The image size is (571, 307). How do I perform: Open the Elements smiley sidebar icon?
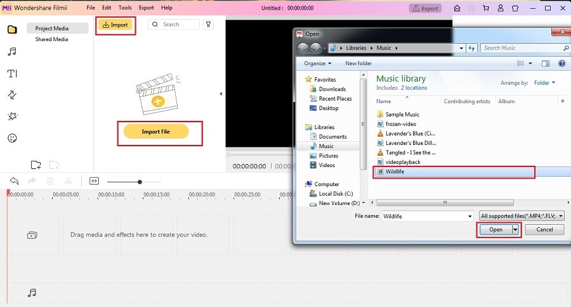[12, 138]
